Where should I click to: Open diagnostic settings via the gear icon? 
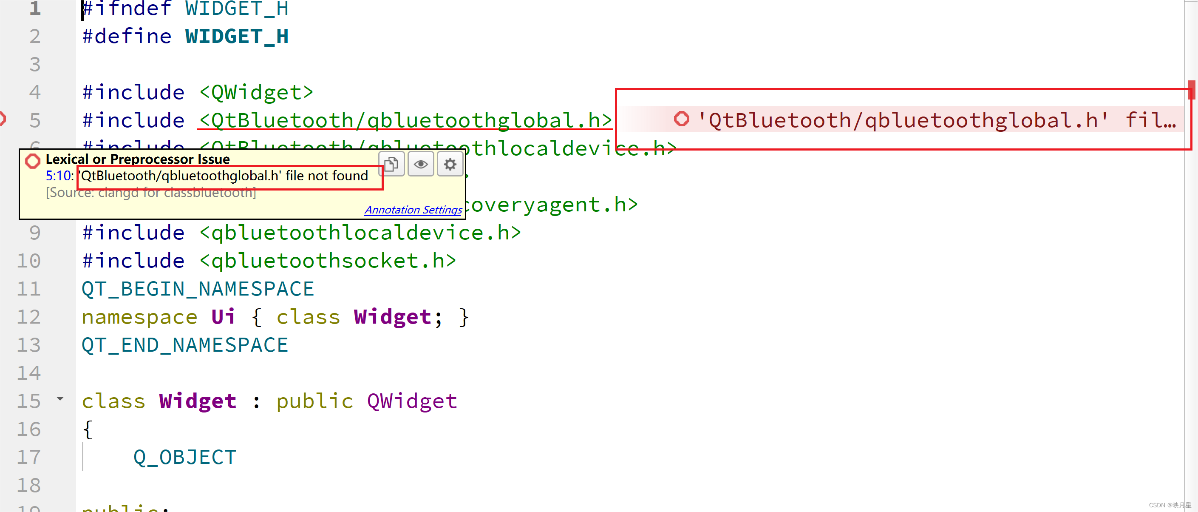coord(449,164)
